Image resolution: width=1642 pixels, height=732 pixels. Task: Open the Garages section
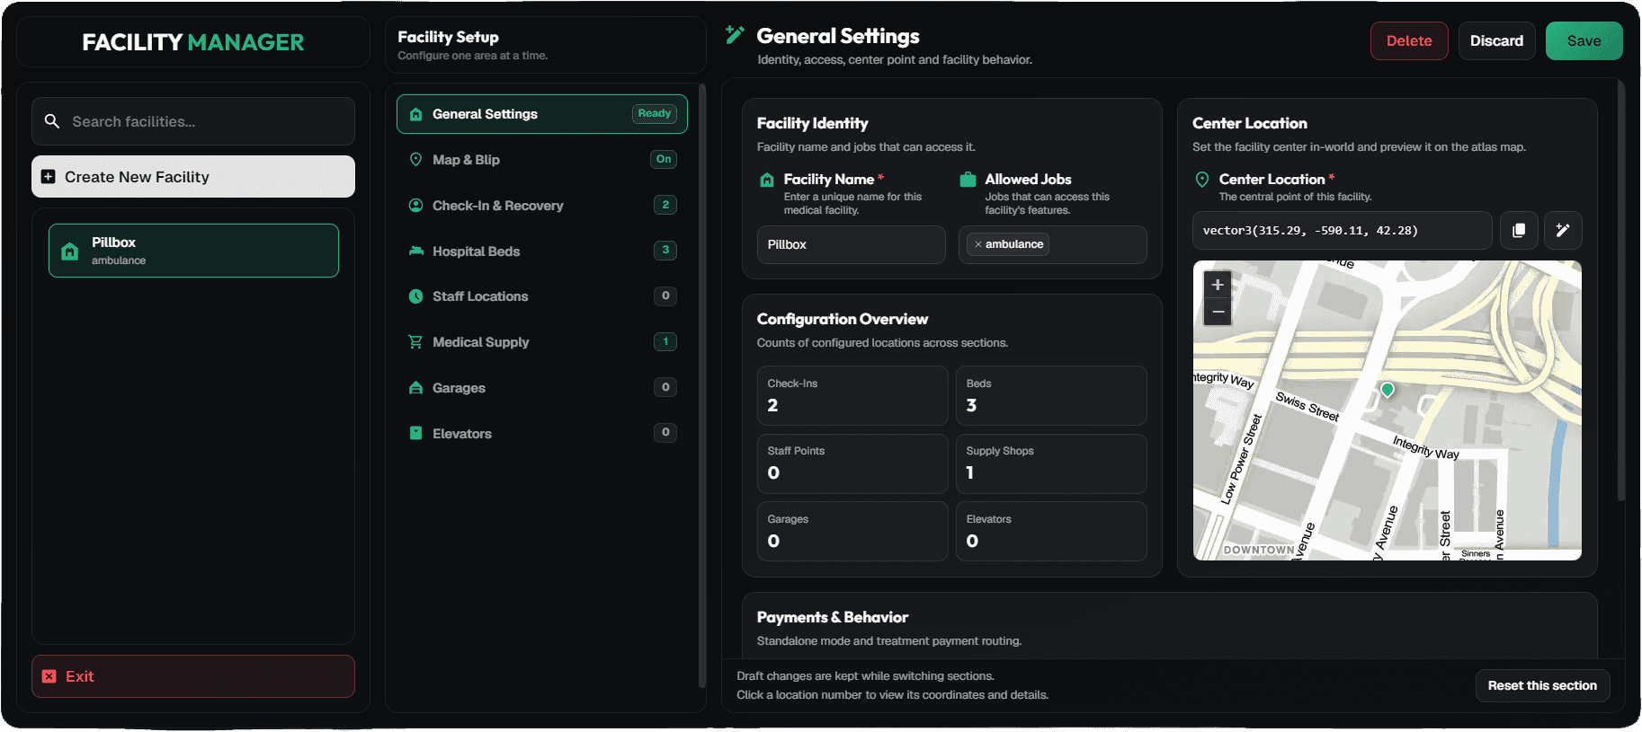pos(542,388)
